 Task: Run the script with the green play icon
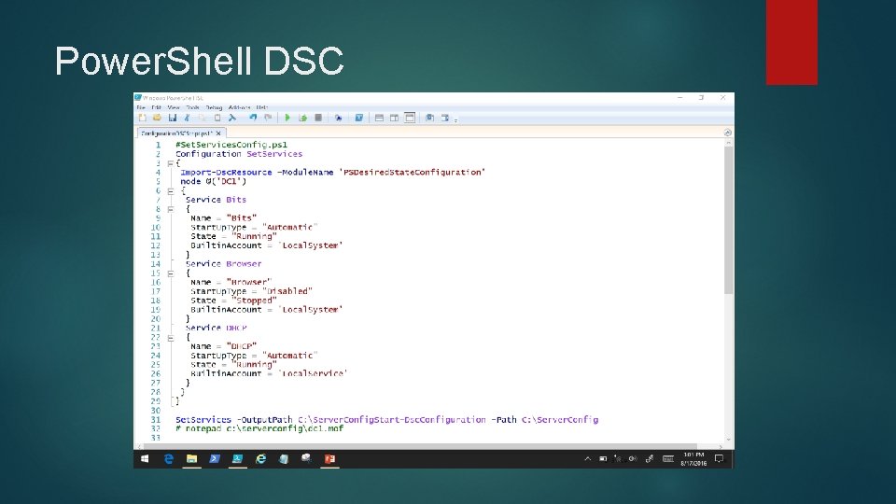(287, 118)
